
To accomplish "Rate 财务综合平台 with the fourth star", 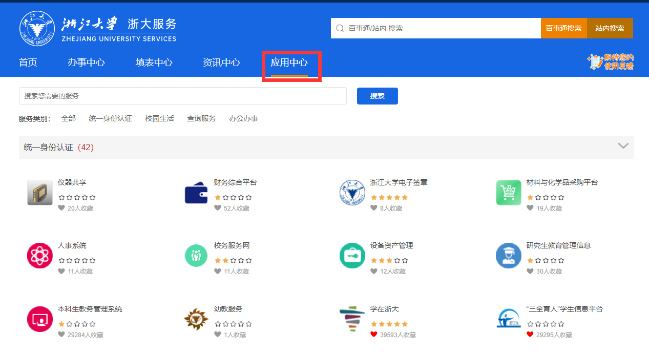I will click(241, 198).
